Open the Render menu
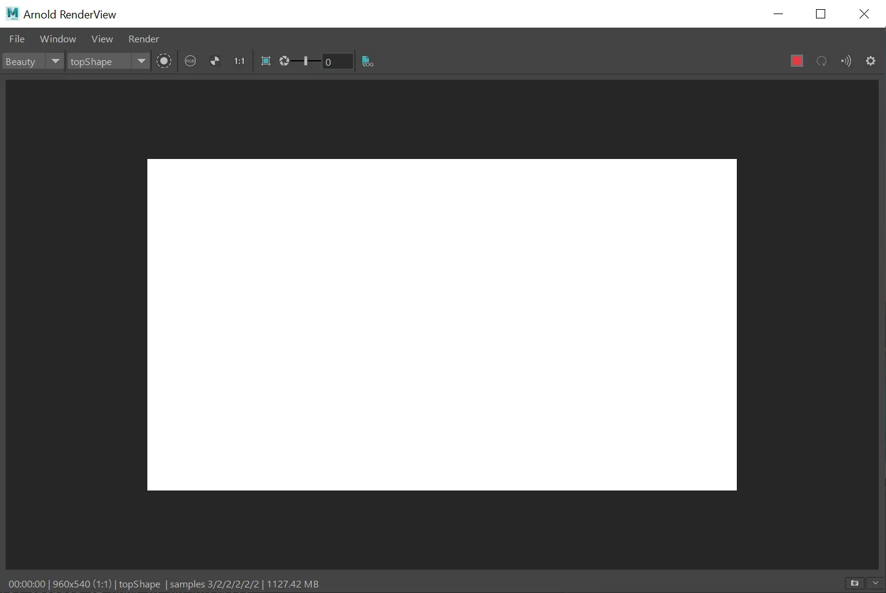The width and height of the screenshot is (886, 593). click(143, 39)
